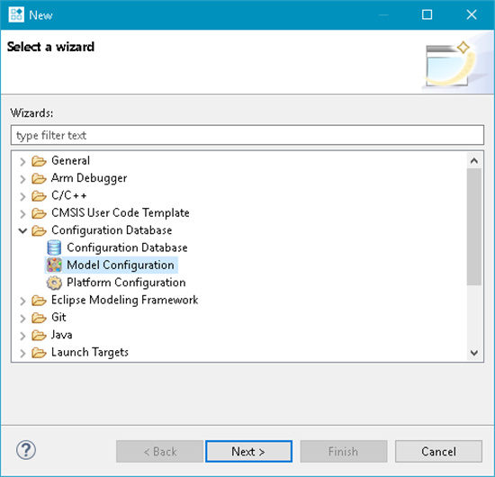Expand the Eclipse Modeling Framework category
Image resolution: width=495 pixels, height=477 pixels.
coord(22,301)
